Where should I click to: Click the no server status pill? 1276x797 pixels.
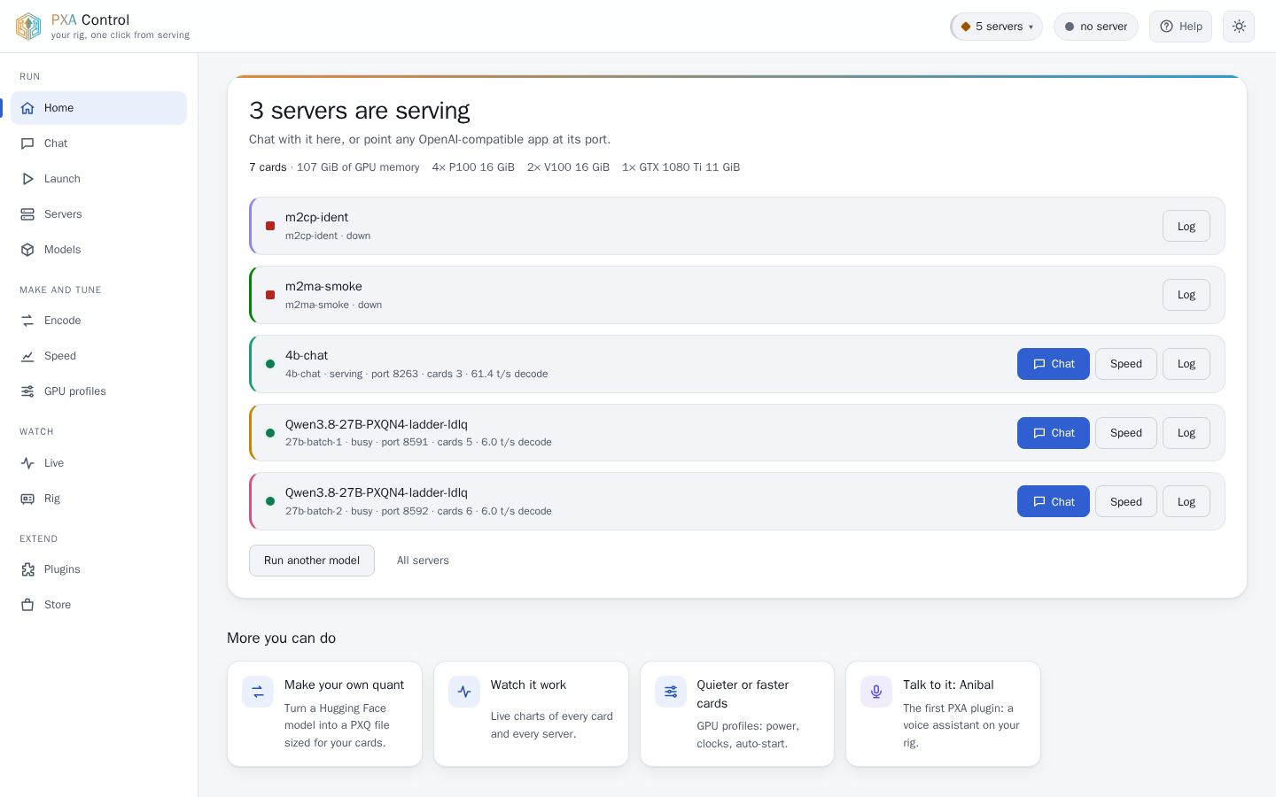pos(1096,27)
